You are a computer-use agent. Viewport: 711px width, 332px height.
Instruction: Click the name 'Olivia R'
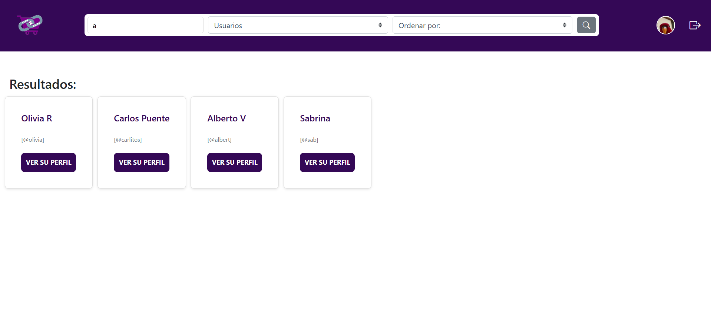tap(37, 118)
